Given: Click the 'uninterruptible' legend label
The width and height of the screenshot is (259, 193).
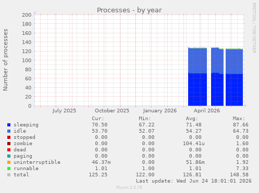Looking at the screenshot, I should tap(37, 162).
